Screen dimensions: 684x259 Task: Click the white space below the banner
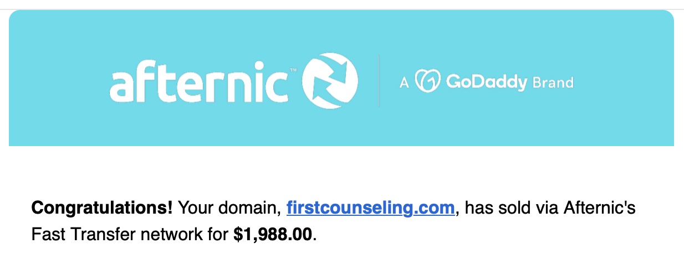tap(341, 170)
